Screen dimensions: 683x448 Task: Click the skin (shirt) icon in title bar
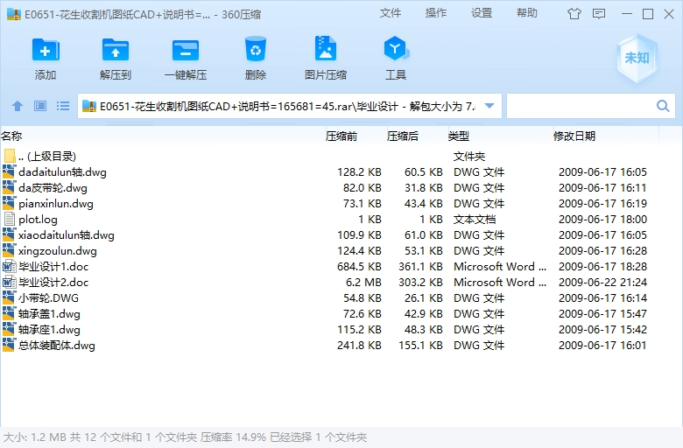click(574, 14)
